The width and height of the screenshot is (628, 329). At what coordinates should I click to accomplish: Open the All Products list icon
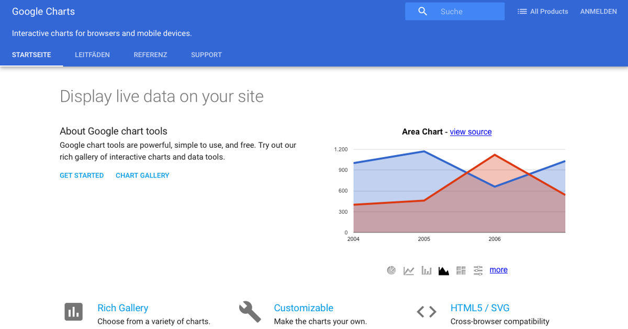click(522, 12)
